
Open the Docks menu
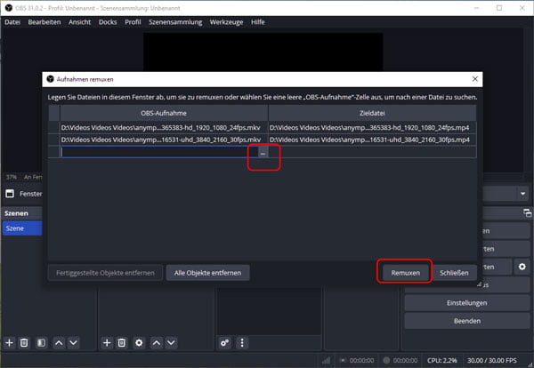tap(108, 22)
